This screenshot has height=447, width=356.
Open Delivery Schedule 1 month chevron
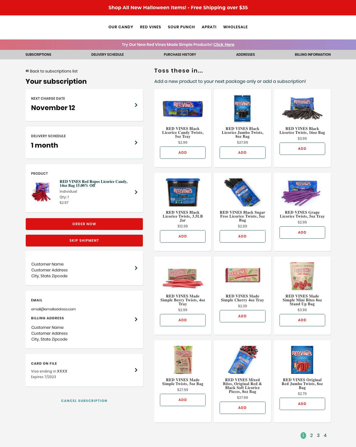click(x=136, y=143)
